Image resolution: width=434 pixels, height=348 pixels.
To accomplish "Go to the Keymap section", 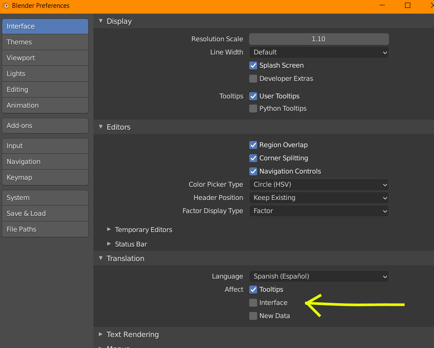I will coord(45,178).
